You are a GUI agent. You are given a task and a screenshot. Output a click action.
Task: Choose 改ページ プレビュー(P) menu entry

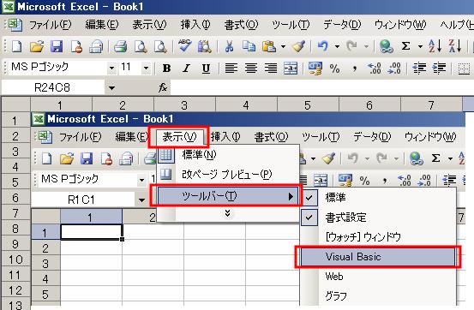click(227, 175)
